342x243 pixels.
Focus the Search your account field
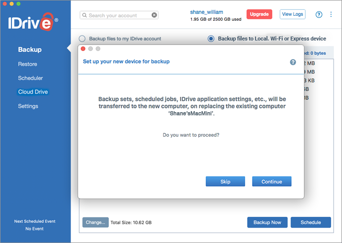coord(119,15)
